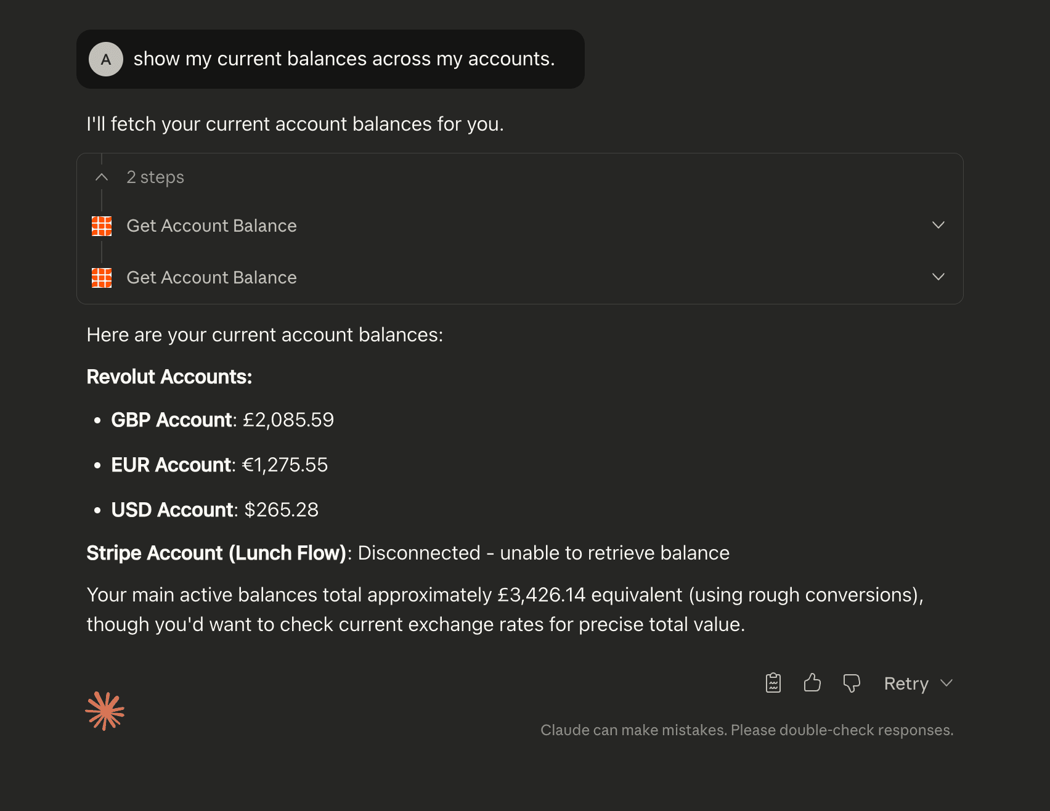Collapse the 2 steps section chevron
The width and height of the screenshot is (1050, 811).
[x=102, y=177]
